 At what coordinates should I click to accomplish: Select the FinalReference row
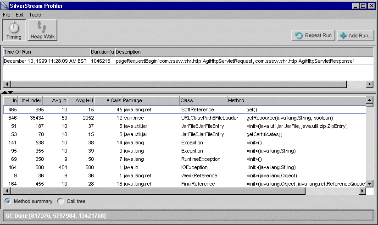click(x=185, y=184)
